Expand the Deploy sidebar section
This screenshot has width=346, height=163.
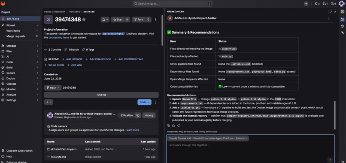(20, 78)
